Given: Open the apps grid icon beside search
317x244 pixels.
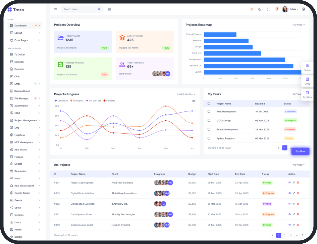Looking at the screenshot, I should coord(109,9).
